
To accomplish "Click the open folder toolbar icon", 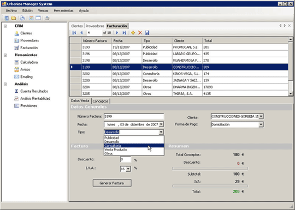I will pyautogui.click(x=13, y=18).
